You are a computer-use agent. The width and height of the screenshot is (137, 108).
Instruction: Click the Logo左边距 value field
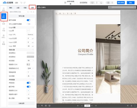coord(30,38)
